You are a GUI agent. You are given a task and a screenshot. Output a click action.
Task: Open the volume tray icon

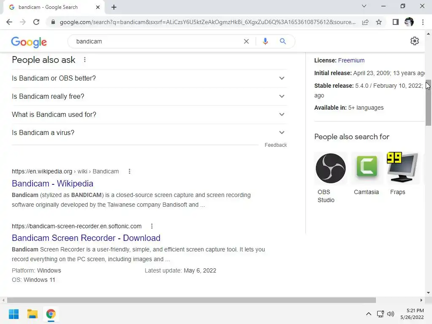[391, 314]
